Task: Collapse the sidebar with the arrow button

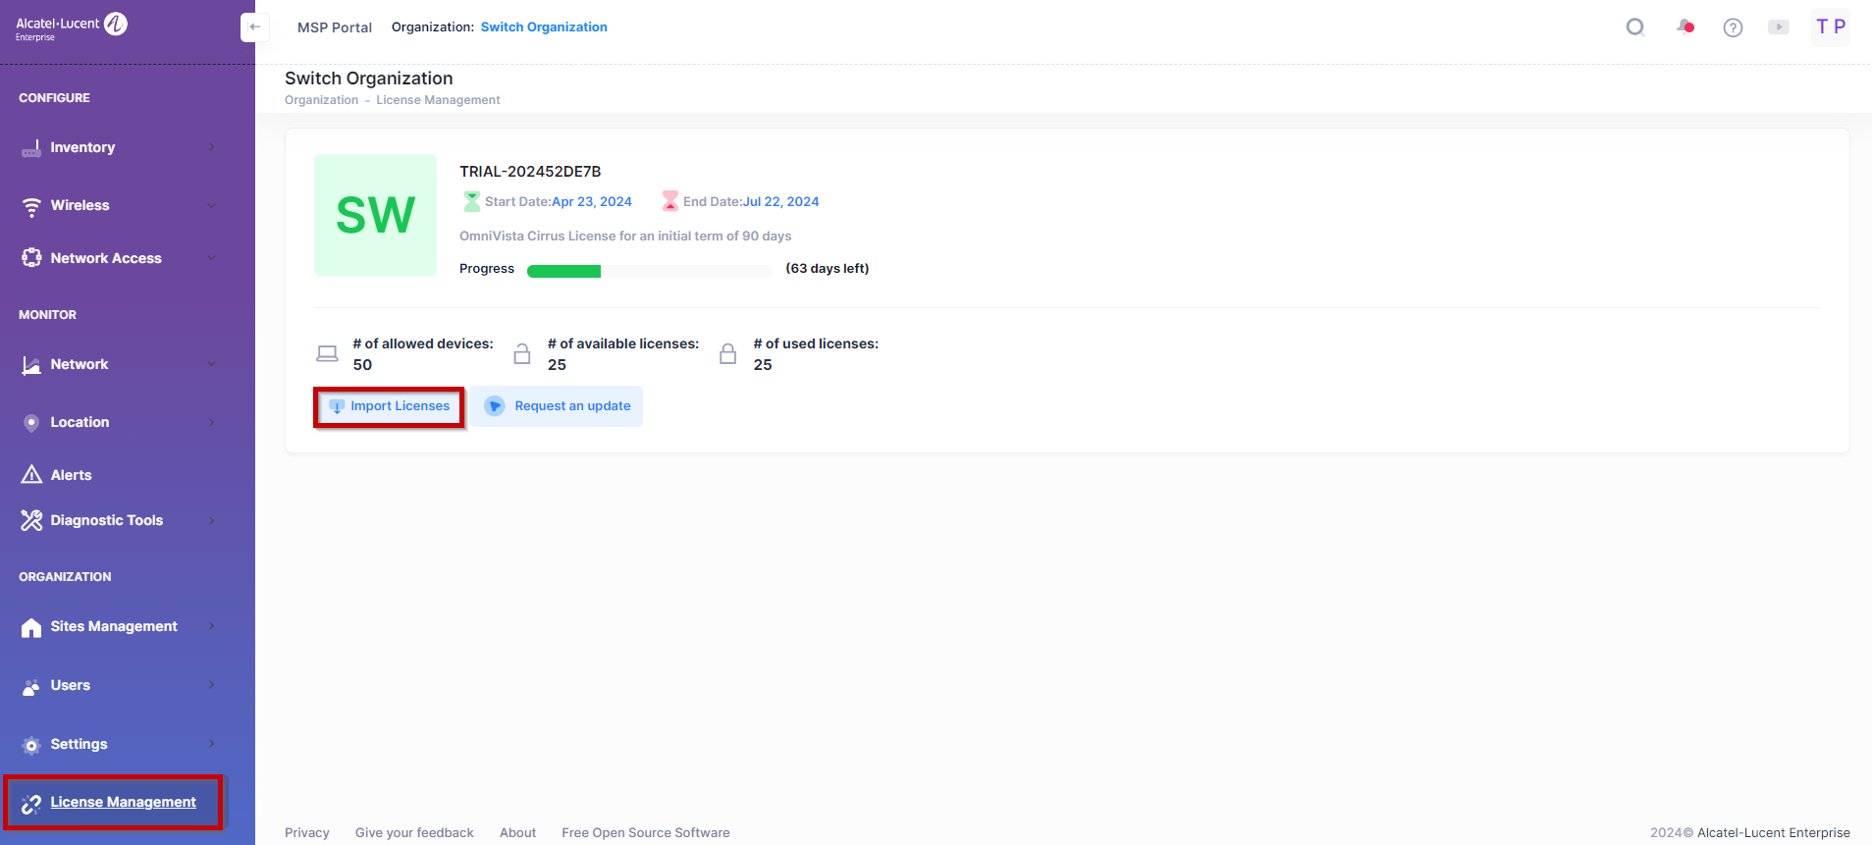Action: click(254, 27)
